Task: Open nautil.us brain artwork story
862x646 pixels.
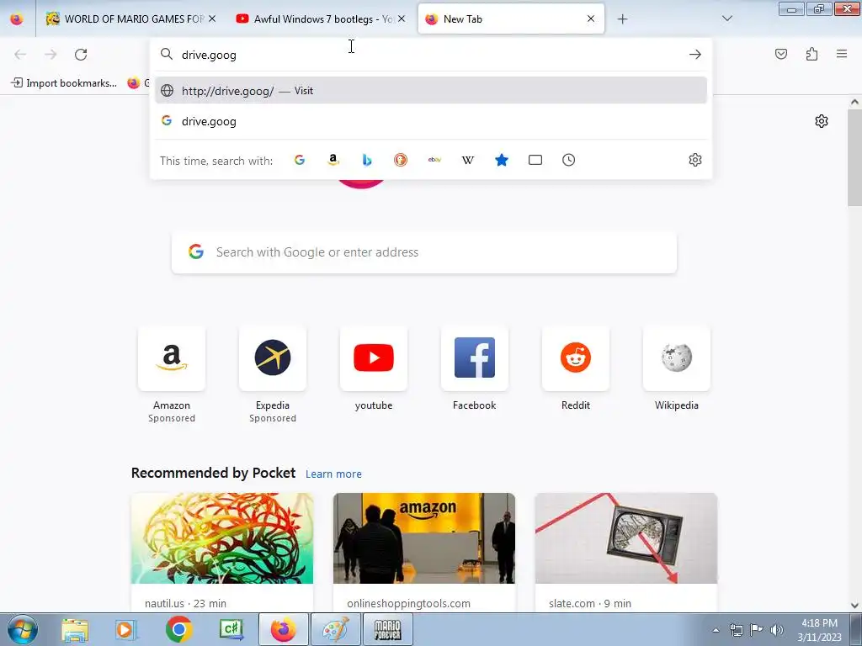Action: click(222, 552)
